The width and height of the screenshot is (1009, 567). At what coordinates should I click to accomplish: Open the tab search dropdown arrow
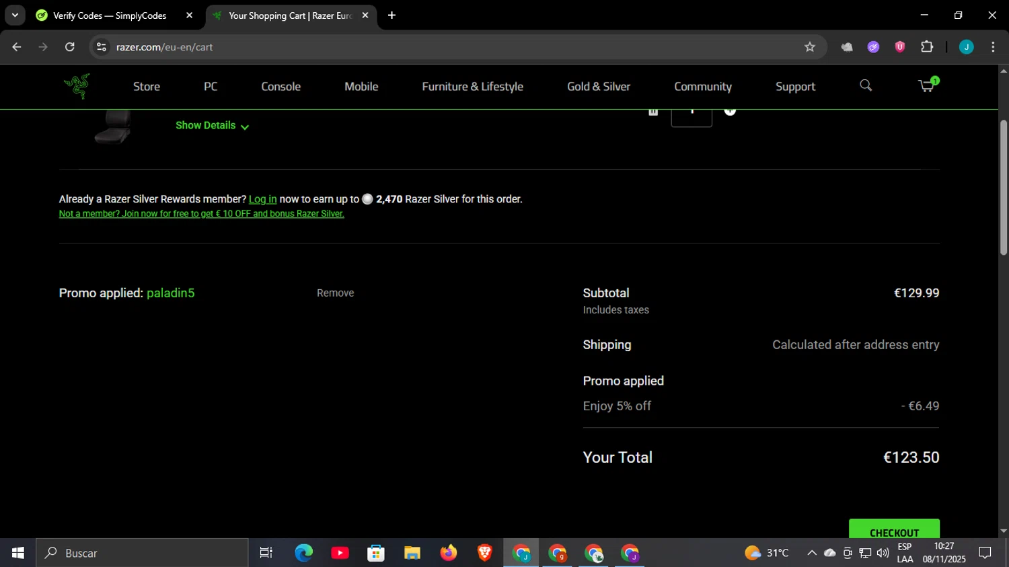pos(15,15)
